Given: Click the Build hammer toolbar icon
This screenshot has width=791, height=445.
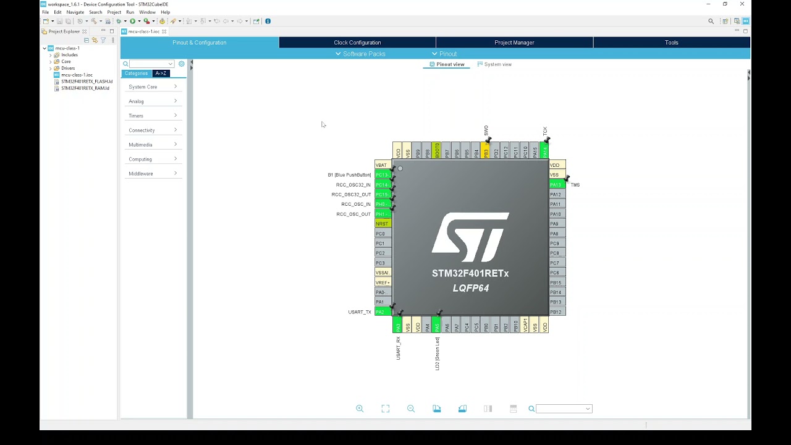Looking at the screenshot, I should point(94,21).
